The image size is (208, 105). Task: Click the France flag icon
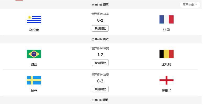click(x=167, y=19)
